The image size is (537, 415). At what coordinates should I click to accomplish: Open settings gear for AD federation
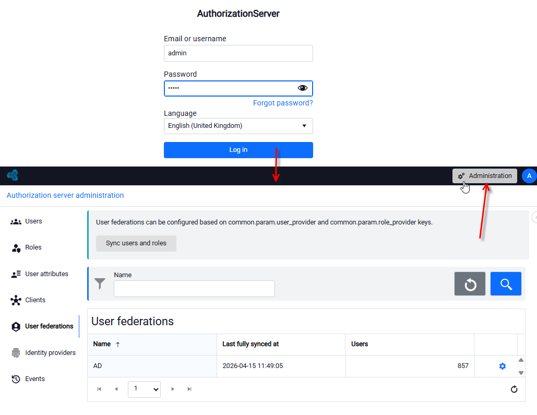tap(503, 366)
